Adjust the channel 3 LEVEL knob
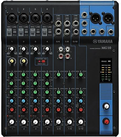 pos(35,122)
